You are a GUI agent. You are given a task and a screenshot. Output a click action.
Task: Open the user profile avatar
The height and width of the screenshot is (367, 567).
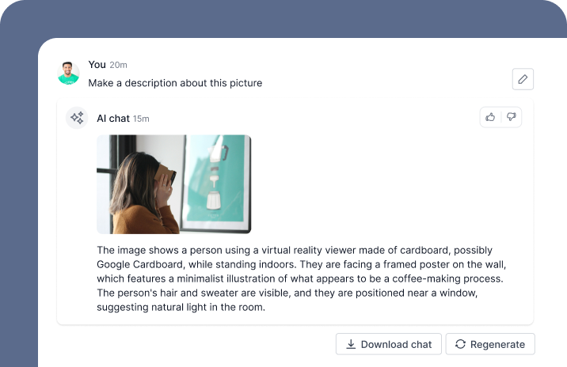(x=68, y=73)
